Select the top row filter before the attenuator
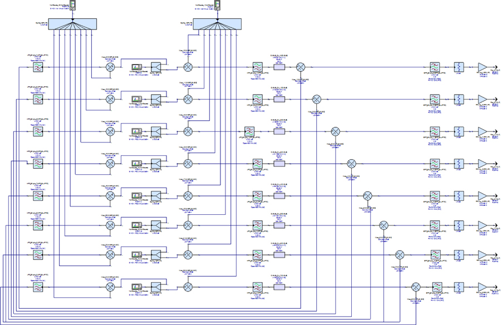Image resolution: width=501 pixels, height=325 pixels. coord(435,67)
